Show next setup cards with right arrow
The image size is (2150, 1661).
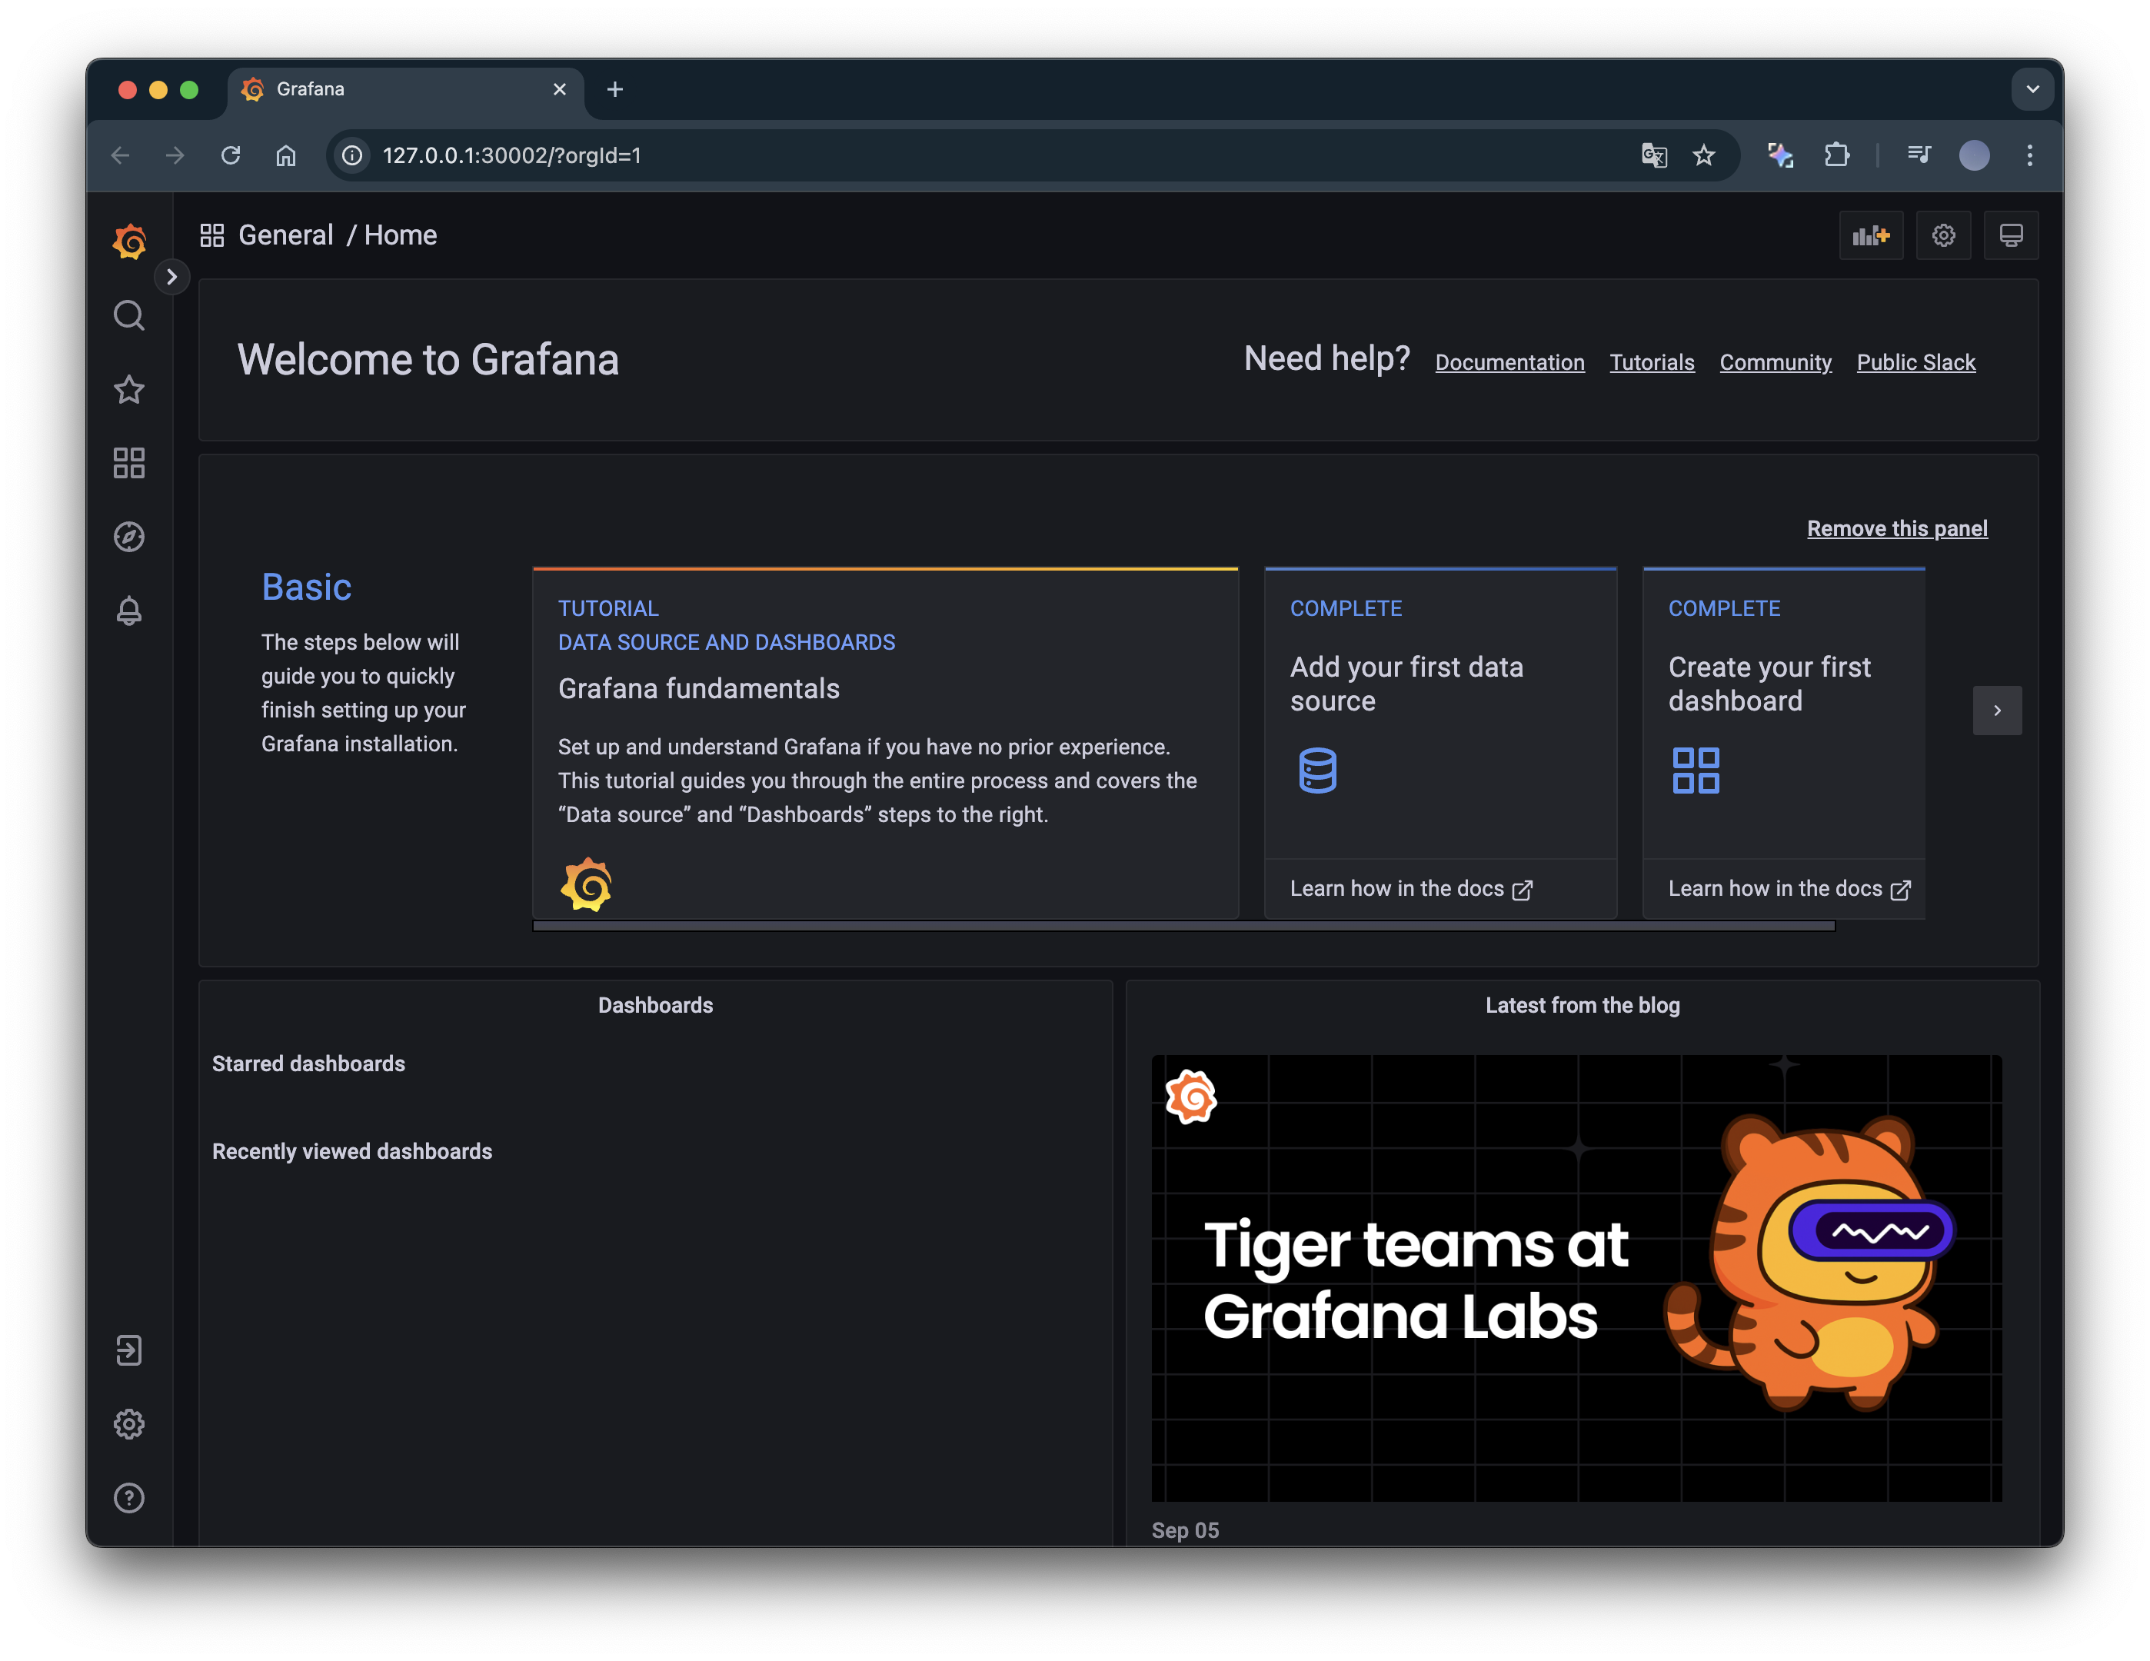click(1996, 710)
